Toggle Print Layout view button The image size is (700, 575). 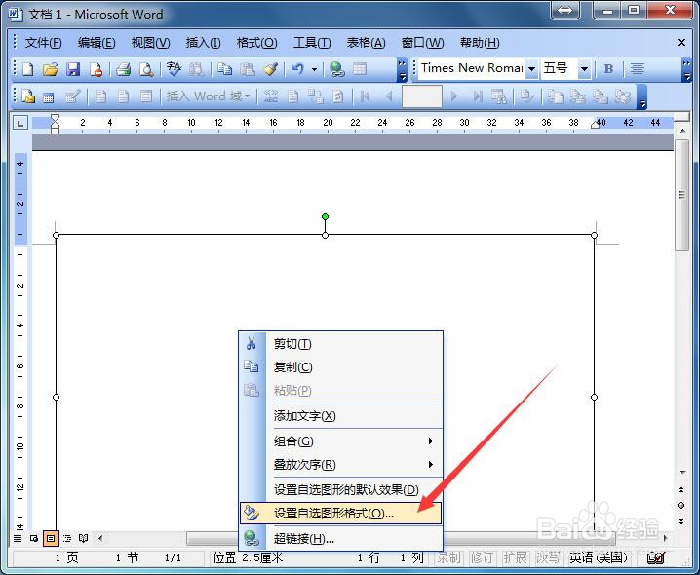(51, 538)
